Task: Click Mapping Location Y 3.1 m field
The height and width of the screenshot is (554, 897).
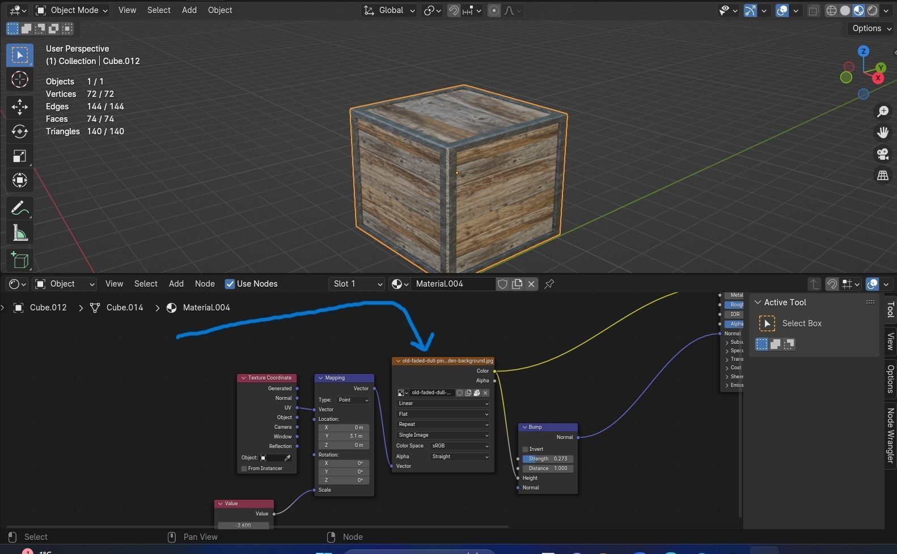Action: click(x=344, y=436)
